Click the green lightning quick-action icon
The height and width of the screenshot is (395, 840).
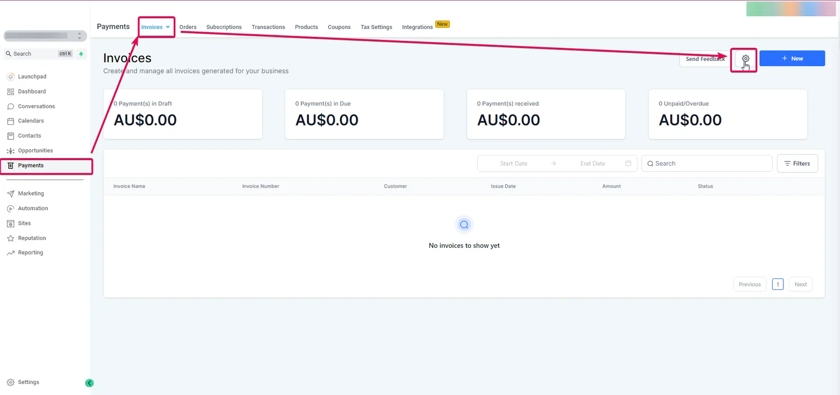tap(81, 54)
